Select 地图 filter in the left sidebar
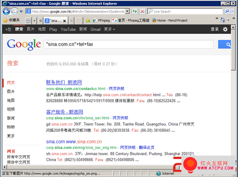Viewport: 238px width, 177px height. point(11,100)
